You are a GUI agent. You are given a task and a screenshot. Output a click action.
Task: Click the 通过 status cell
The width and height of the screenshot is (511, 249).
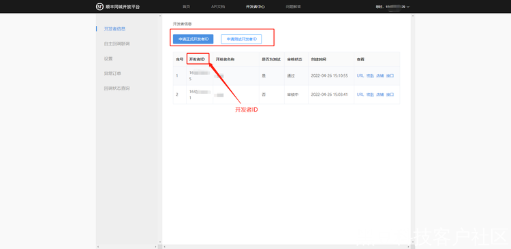coord(291,76)
